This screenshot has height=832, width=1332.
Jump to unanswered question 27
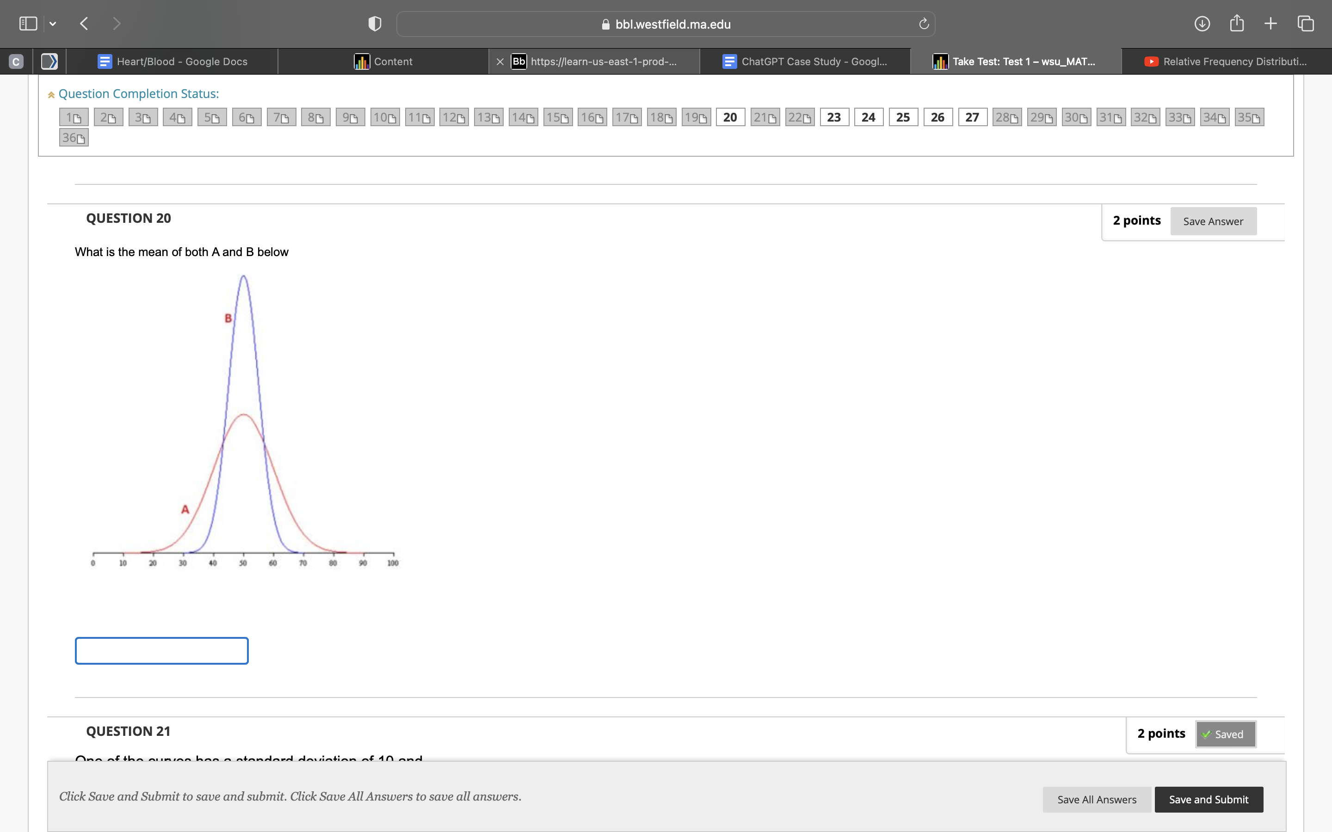pyautogui.click(x=973, y=117)
